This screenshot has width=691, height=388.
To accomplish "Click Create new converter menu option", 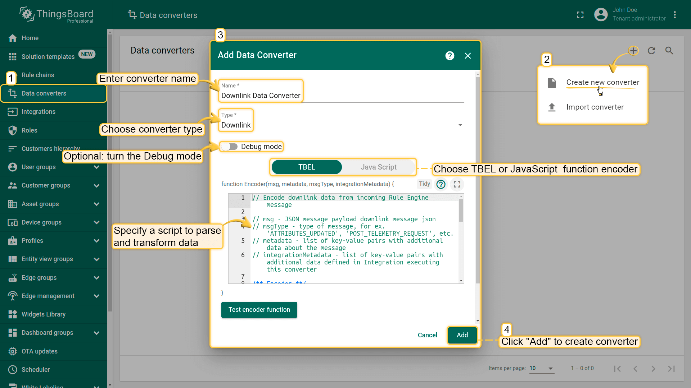I will click(x=603, y=82).
